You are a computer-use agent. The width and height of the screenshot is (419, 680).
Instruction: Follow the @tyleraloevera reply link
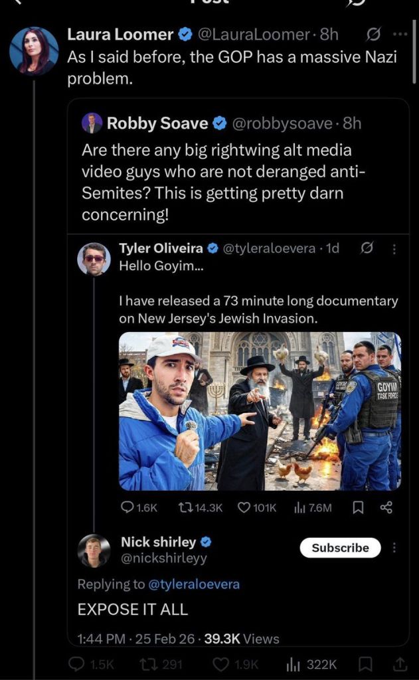pyautogui.click(x=194, y=584)
